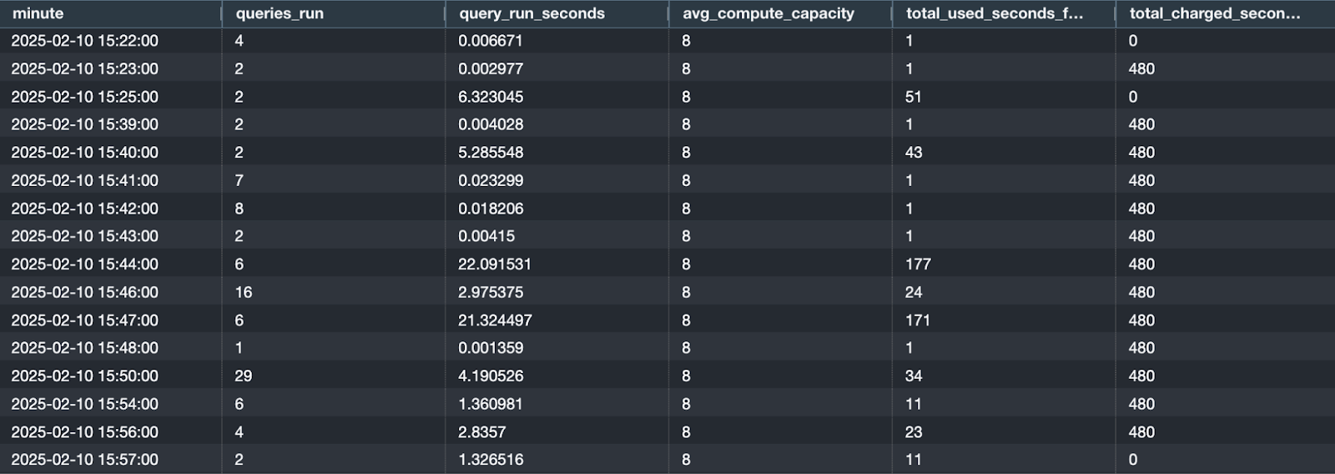Click the 5.285548 query_run_seconds value
1335x474 pixels.
[x=491, y=153]
